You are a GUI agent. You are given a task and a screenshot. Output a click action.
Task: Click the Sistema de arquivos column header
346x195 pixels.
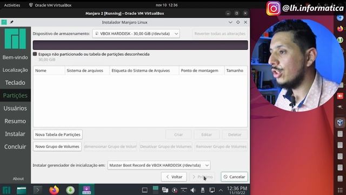point(87,70)
